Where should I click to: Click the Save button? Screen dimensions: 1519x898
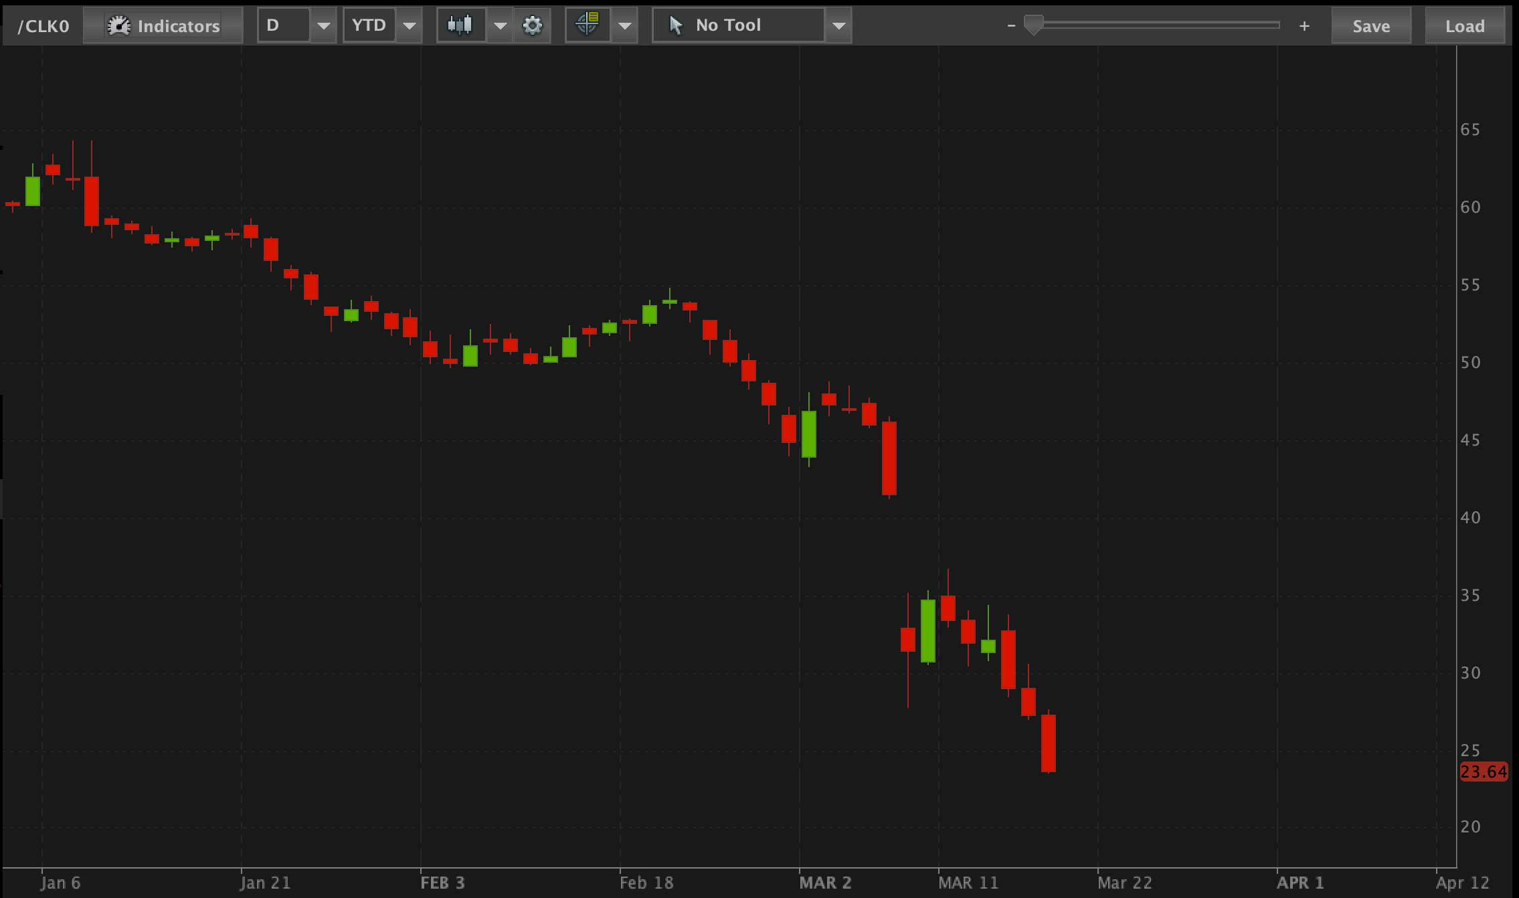coord(1371,26)
